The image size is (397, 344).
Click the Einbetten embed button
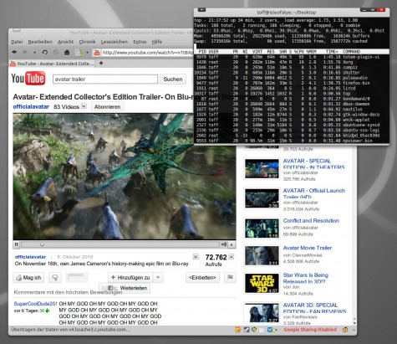tap(202, 278)
